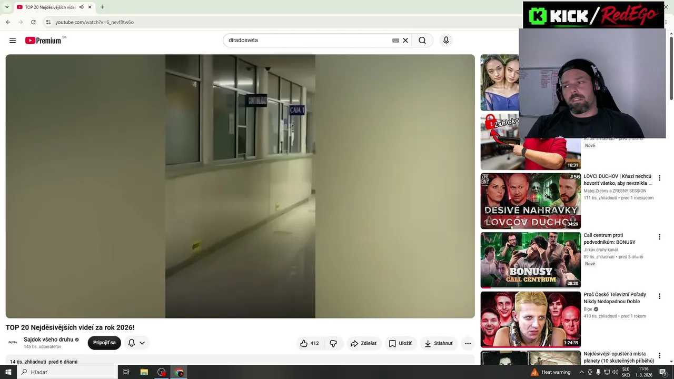
Task: Open options for LOVCI DUCHOV video
Action: tap(659, 178)
